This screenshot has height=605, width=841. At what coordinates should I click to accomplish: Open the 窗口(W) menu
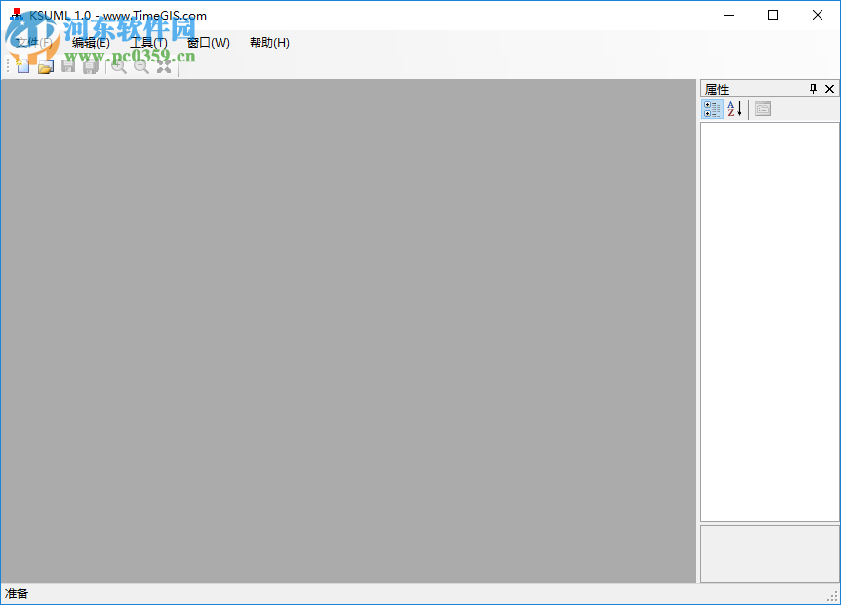coord(207,42)
